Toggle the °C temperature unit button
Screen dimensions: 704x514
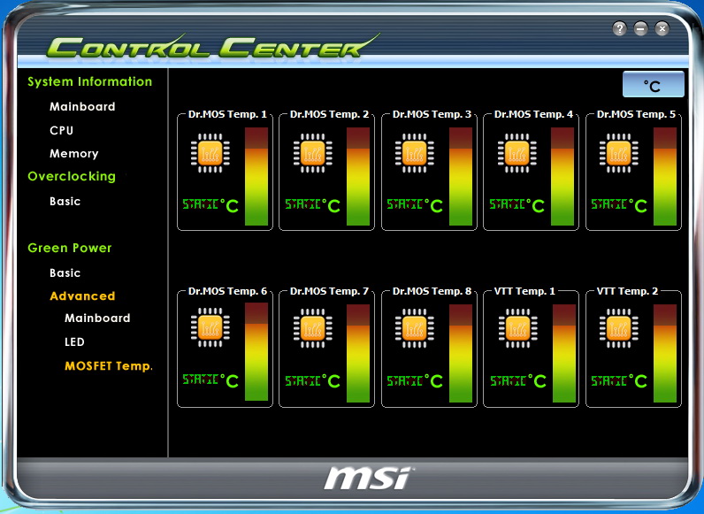[653, 85]
